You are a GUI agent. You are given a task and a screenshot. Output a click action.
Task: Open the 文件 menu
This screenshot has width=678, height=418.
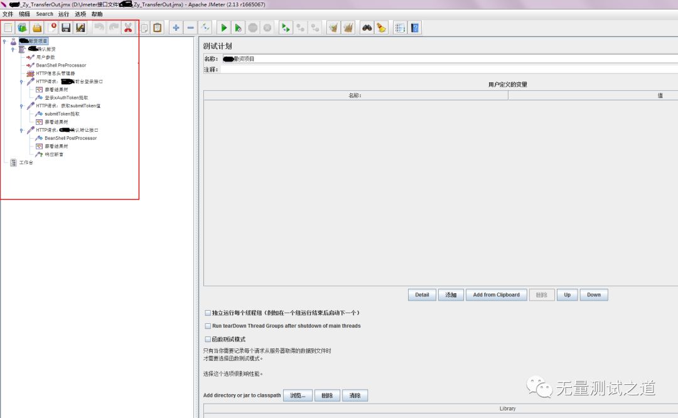point(9,14)
